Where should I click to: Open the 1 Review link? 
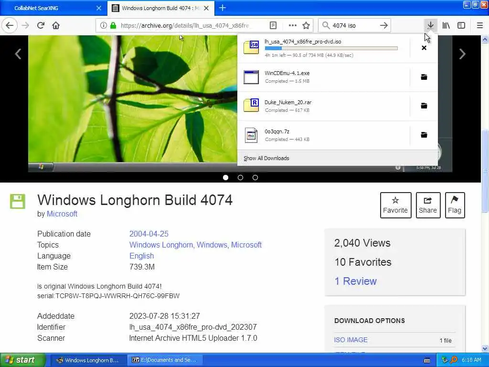point(355,281)
